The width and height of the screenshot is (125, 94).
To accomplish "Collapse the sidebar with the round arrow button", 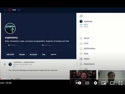I will click(x=81, y=16).
